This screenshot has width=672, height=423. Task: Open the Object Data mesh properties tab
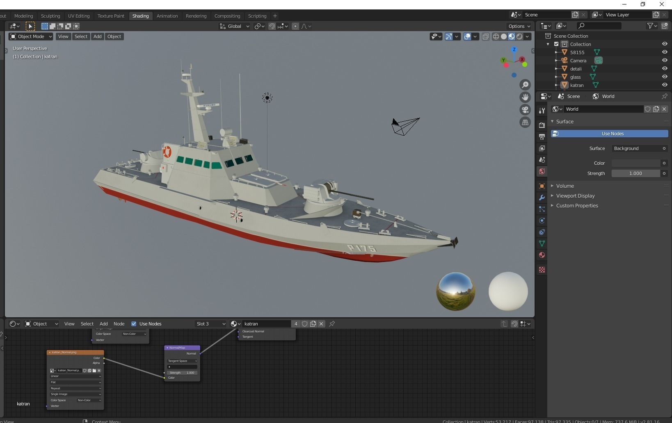[542, 243]
